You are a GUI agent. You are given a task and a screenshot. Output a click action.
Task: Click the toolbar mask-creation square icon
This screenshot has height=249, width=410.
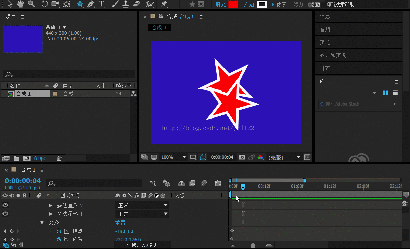pyautogui.click(x=201, y=4)
